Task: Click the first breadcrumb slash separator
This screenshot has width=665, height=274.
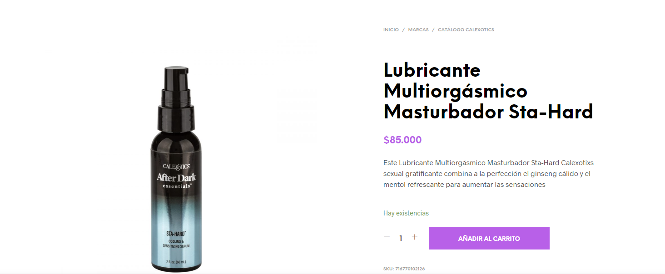Action: click(403, 29)
